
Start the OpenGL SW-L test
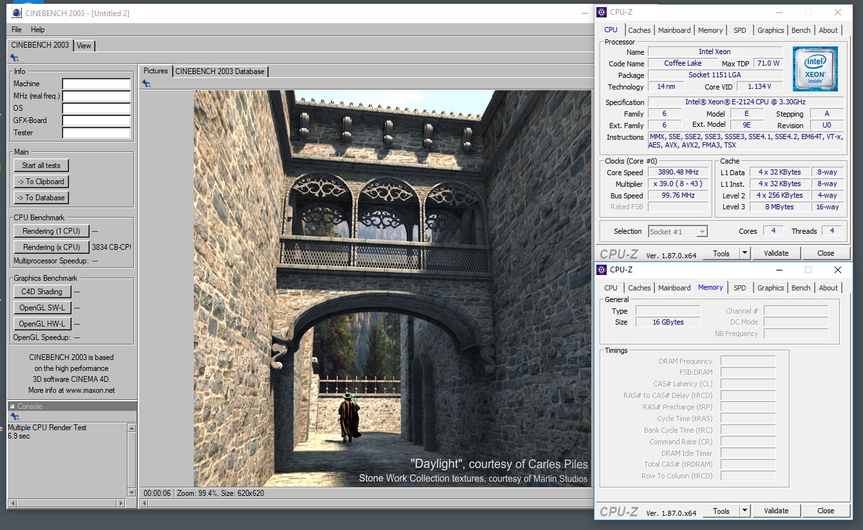click(42, 308)
